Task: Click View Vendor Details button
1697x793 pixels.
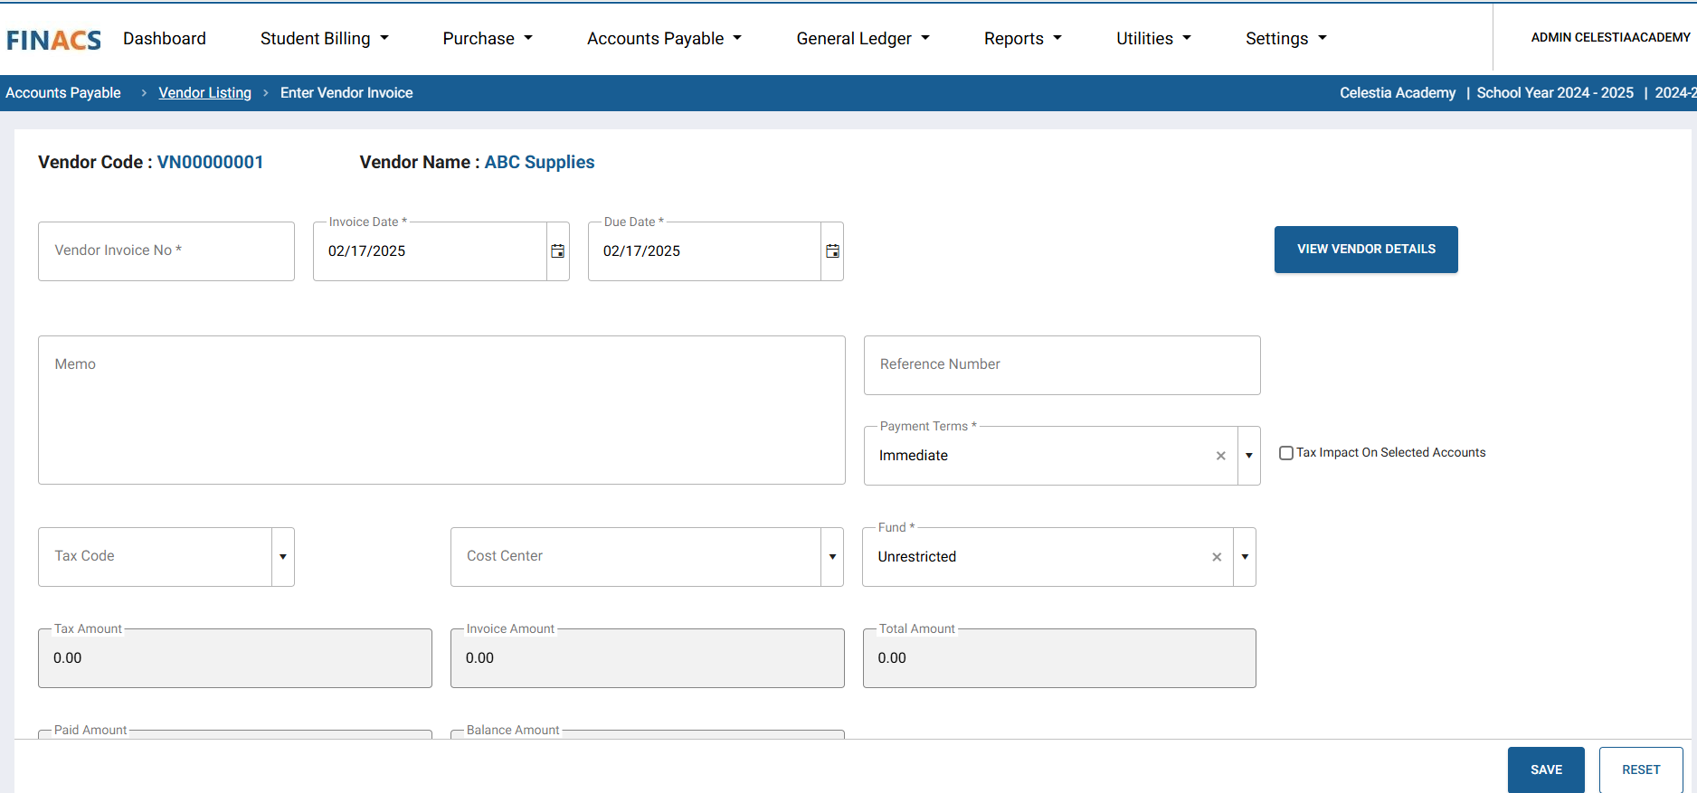Action: click(1366, 250)
